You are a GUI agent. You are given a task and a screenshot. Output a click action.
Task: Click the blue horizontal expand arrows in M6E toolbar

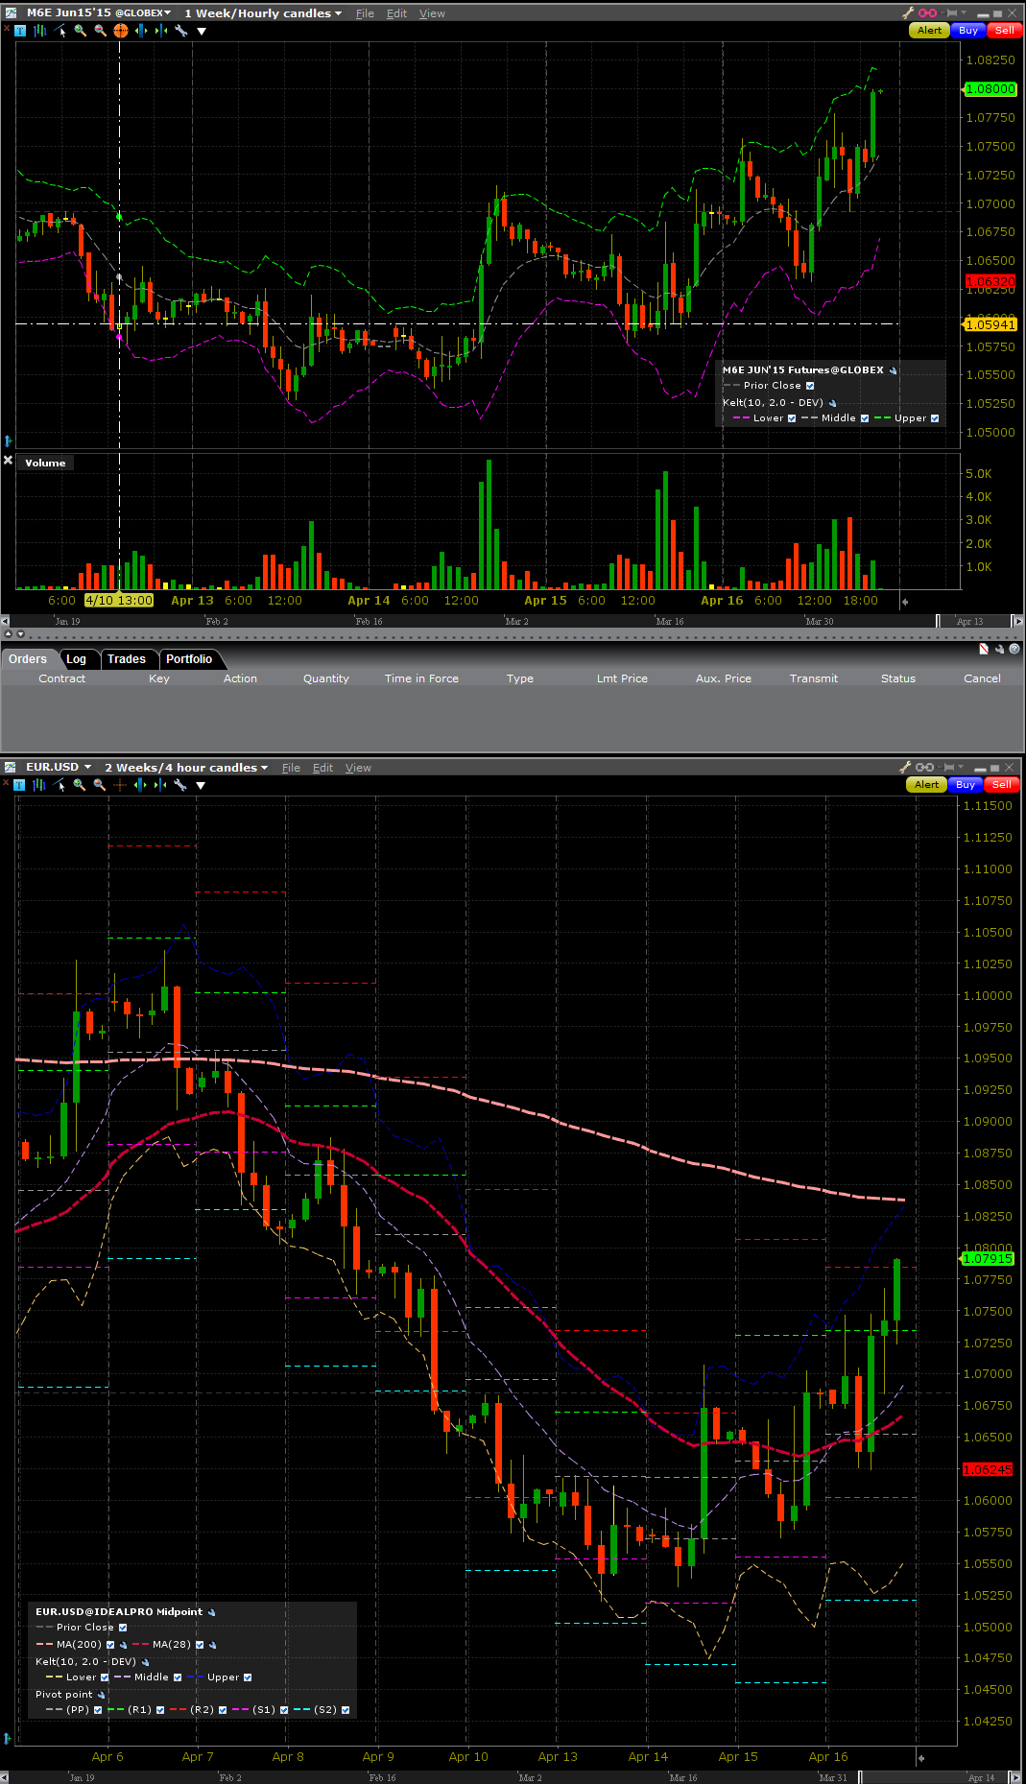click(141, 31)
